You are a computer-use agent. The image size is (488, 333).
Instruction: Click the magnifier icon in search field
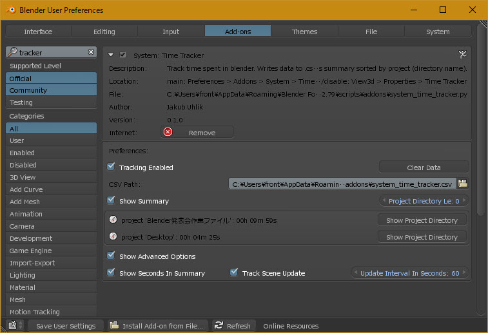(x=12, y=52)
